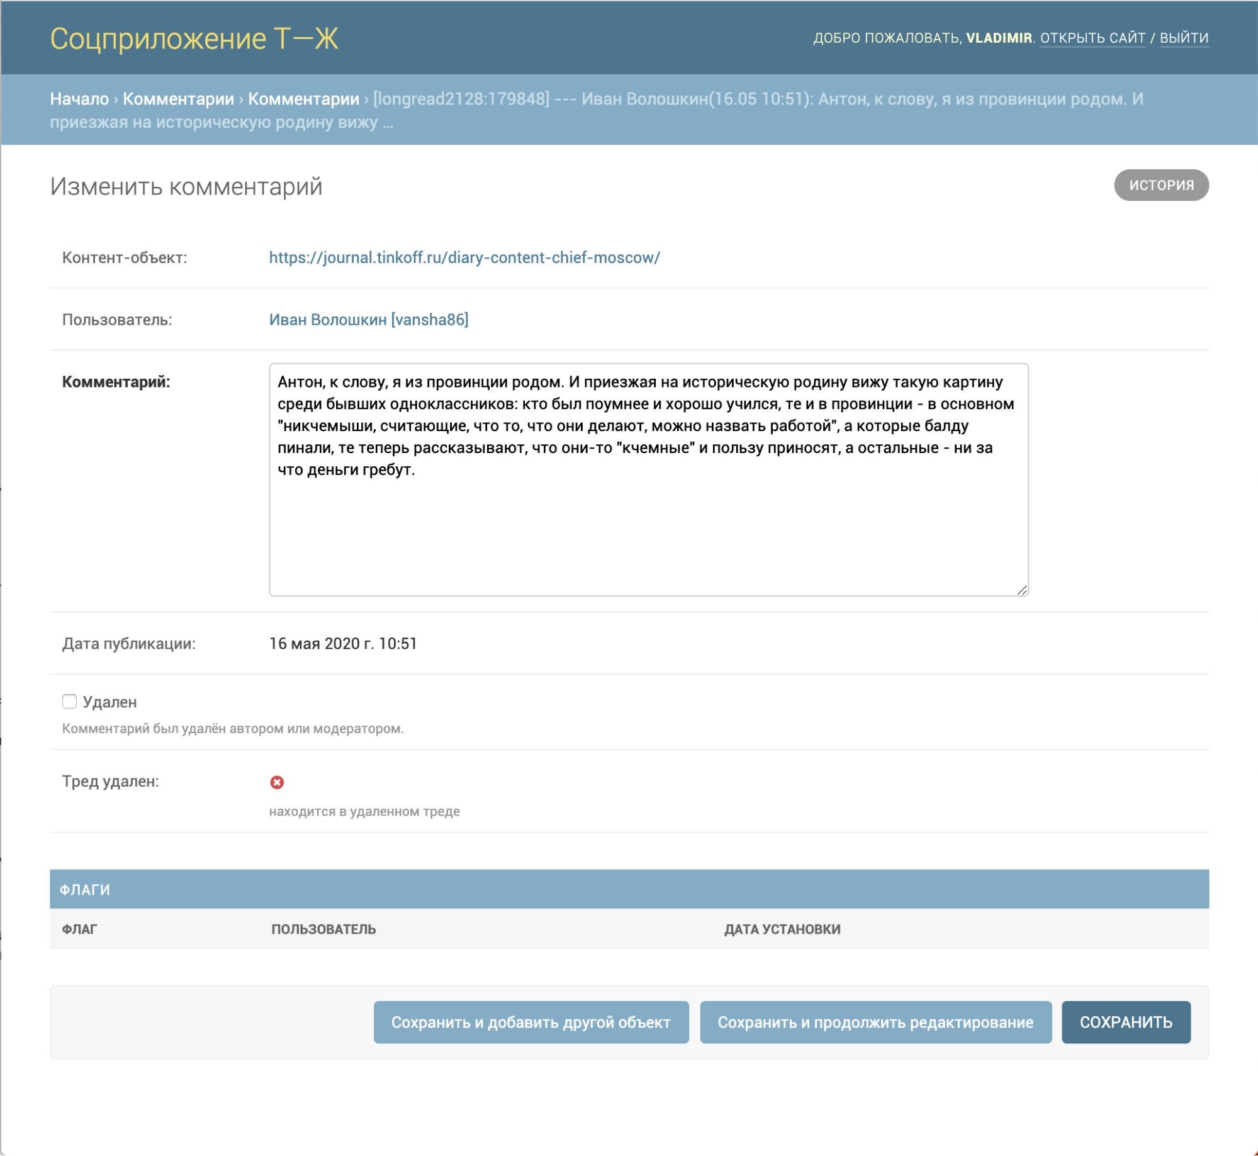Image resolution: width=1258 pixels, height=1156 pixels.
Task: Open the journal.tinkoff.ru content-object link
Action: 464,257
